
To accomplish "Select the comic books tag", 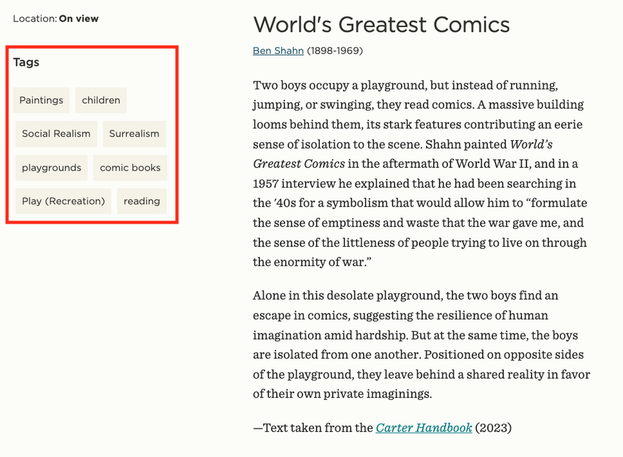I will click(130, 168).
